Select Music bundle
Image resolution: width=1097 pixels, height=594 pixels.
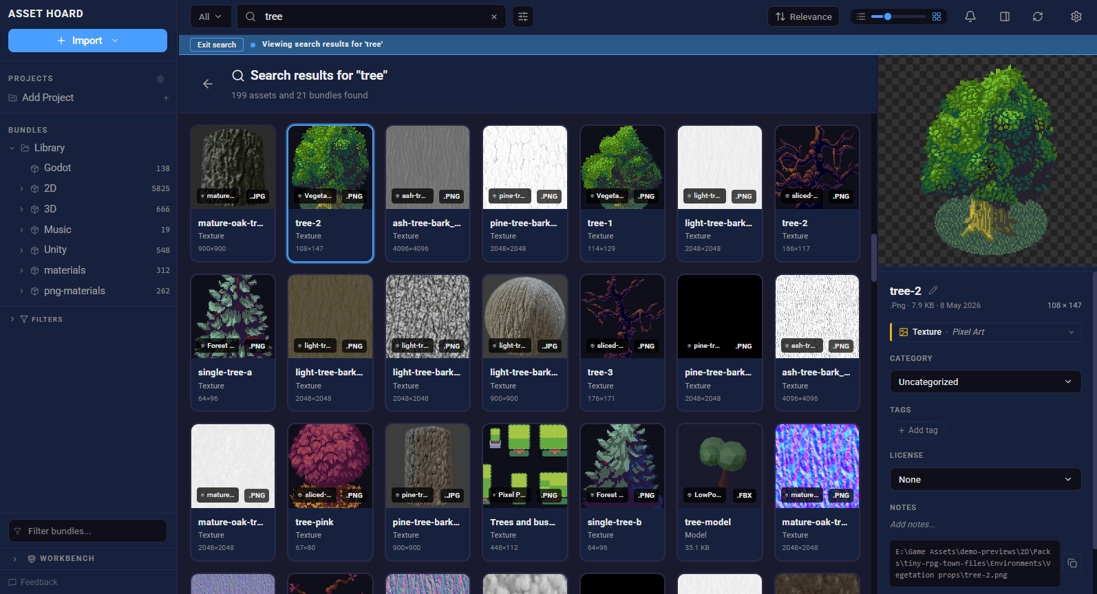89,230
